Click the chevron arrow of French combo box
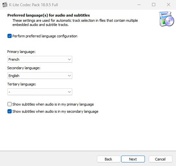176x166 pixels. (x=69, y=59)
